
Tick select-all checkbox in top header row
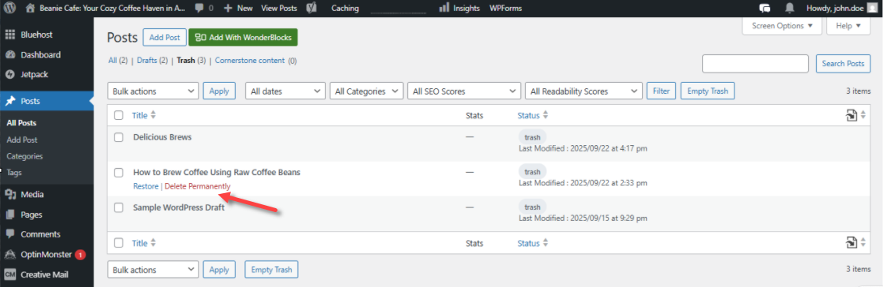pyautogui.click(x=119, y=115)
